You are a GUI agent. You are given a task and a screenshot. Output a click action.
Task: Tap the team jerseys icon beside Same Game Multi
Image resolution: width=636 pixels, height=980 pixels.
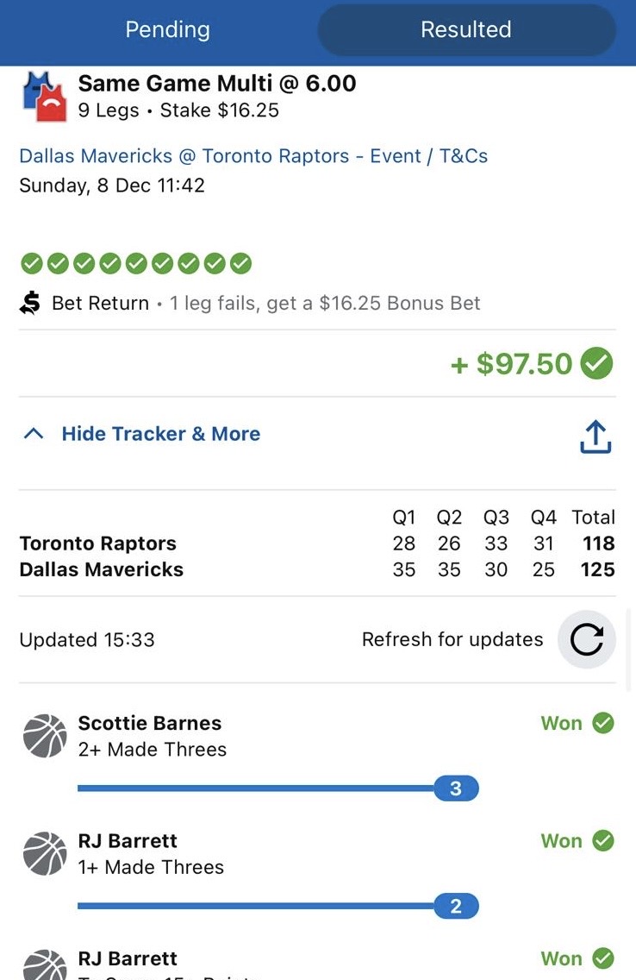[x=44, y=97]
